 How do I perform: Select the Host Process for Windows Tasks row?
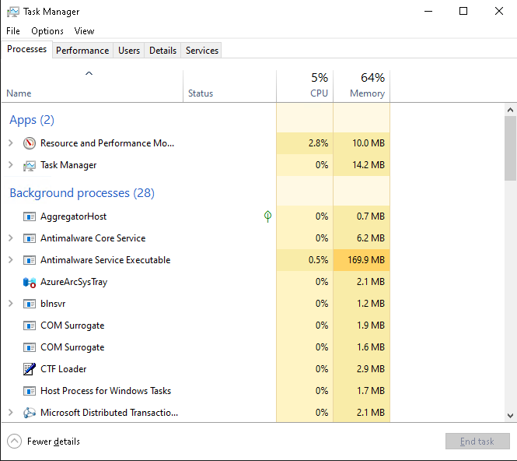pyautogui.click(x=106, y=391)
